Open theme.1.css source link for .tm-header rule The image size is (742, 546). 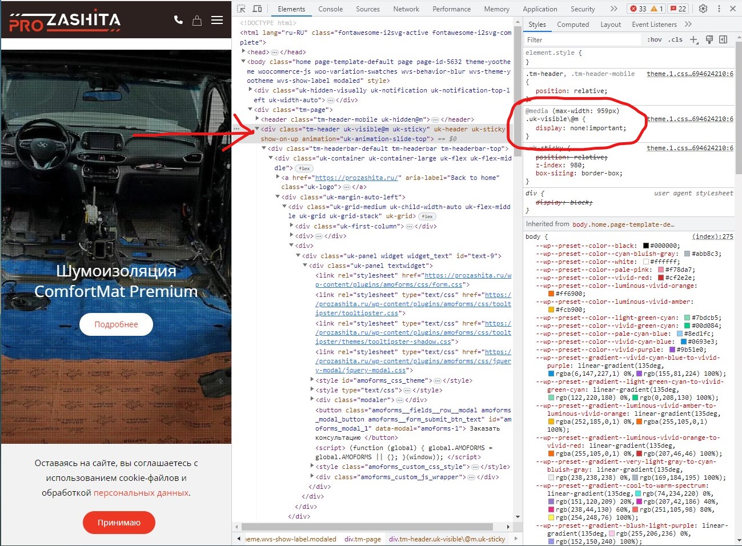pyautogui.click(x=690, y=74)
